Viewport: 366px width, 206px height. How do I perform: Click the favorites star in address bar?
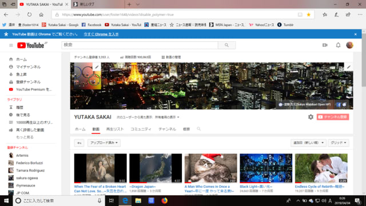pos(309,14)
